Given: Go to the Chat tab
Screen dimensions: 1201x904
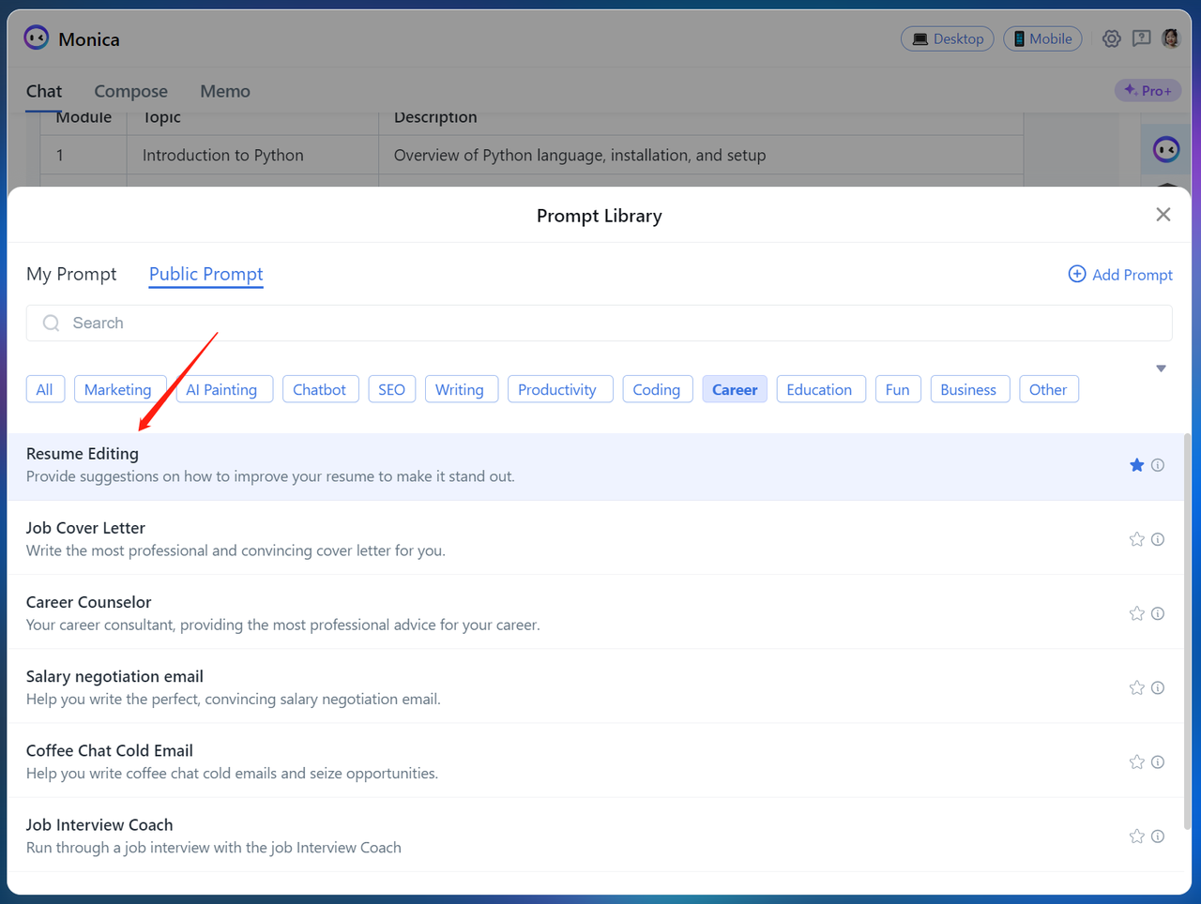Looking at the screenshot, I should [x=44, y=91].
